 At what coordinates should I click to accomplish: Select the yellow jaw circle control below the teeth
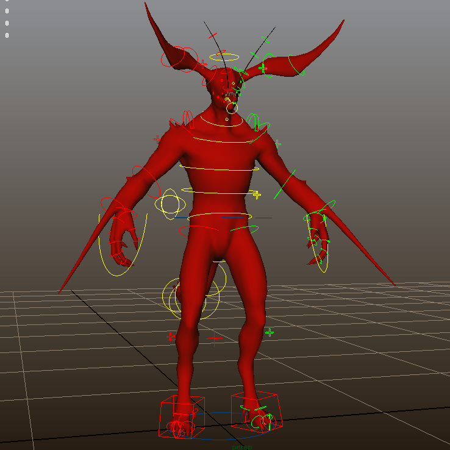232,108
